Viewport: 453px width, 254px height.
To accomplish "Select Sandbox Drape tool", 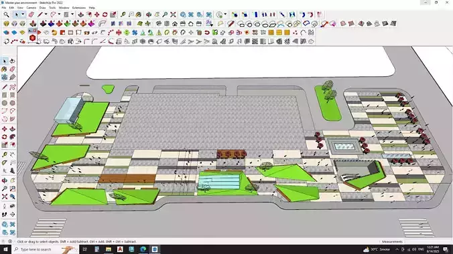I will pyautogui.click(x=377, y=23).
